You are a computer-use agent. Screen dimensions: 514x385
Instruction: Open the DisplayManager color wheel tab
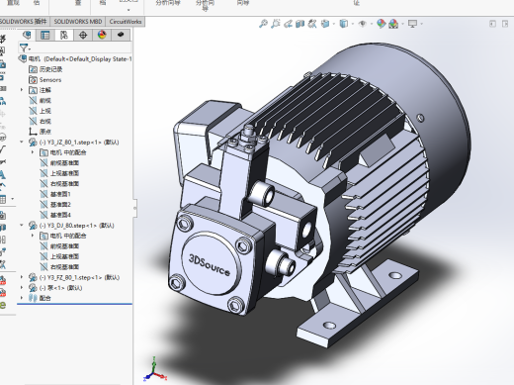point(102,35)
